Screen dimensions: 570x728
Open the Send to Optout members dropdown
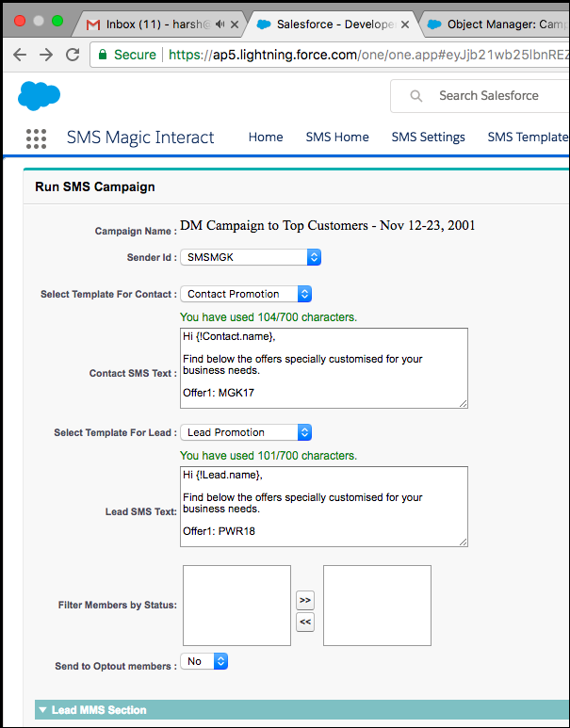click(x=204, y=661)
